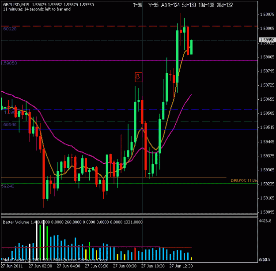Screen dimensions: 276x271
Task: Select the solid magenta horizontal line
Action: [x=129, y=60]
